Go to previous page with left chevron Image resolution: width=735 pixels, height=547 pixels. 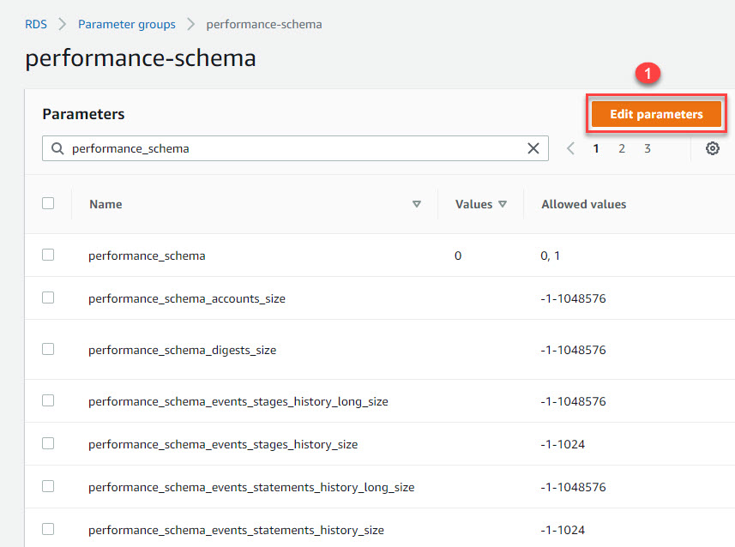(571, 148)
